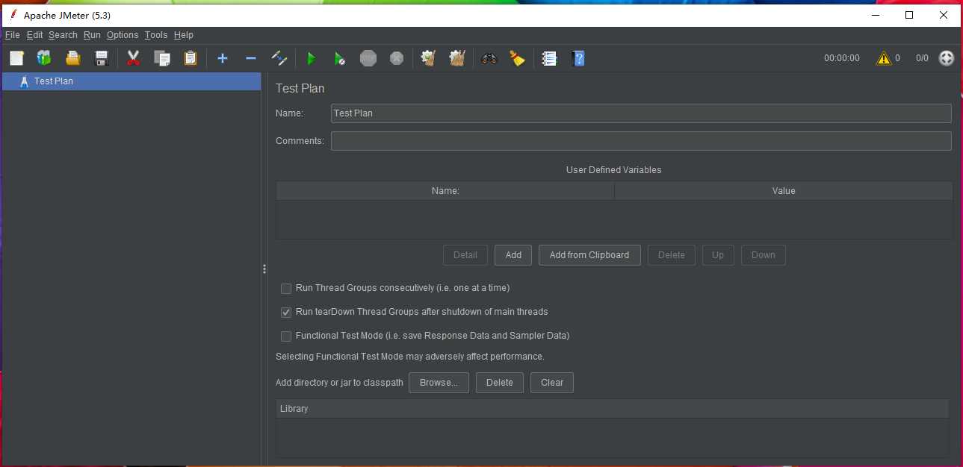Click the User Defined Variables label
Viewport: 963px width, 467px height.
click(x=614, y=170)
